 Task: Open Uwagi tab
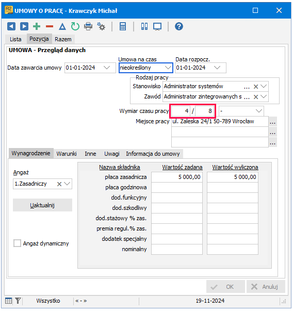(x=112, y=154)
